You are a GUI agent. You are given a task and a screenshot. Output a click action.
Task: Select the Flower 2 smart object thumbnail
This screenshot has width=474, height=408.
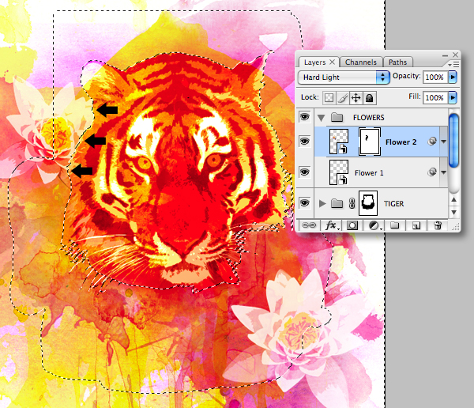(x=339, y=142)
